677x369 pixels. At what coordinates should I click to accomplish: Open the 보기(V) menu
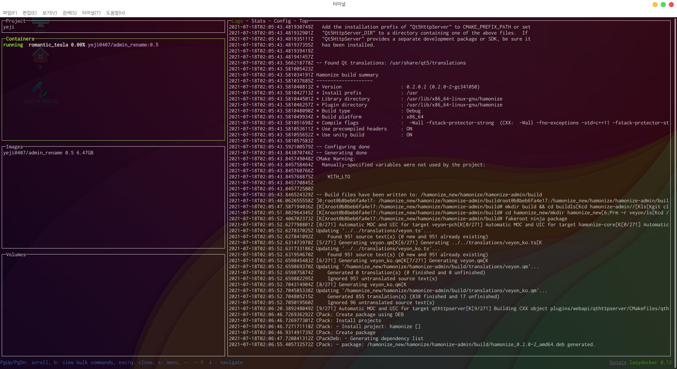49,13
